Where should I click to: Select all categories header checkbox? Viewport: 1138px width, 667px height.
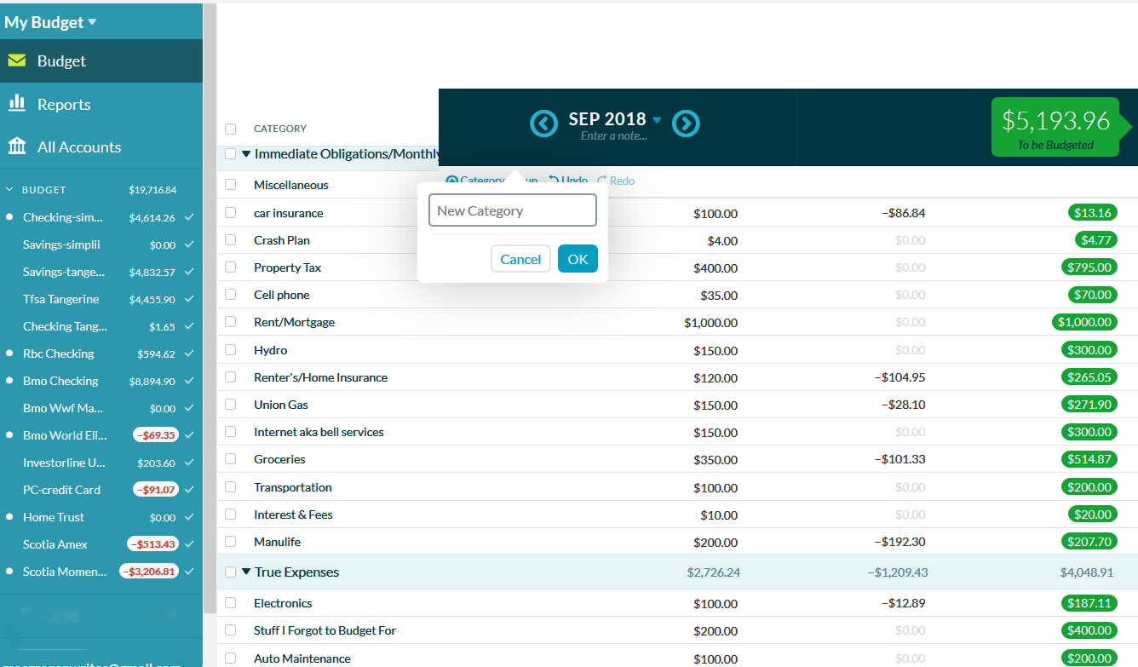231,129
